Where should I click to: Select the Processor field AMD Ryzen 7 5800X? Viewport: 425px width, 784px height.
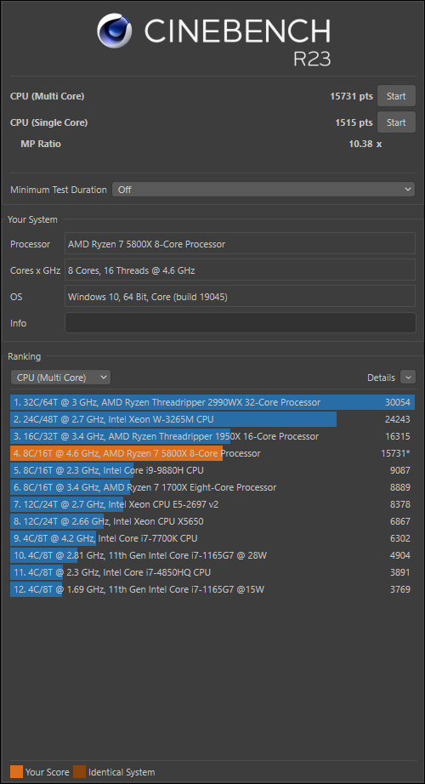[x=240, y=244]
